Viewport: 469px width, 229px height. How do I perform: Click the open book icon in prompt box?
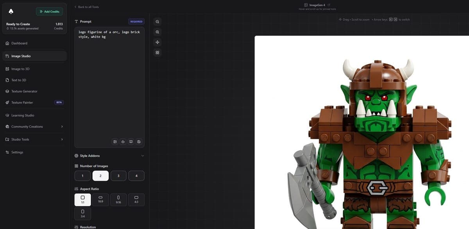(x=131, y=141)
